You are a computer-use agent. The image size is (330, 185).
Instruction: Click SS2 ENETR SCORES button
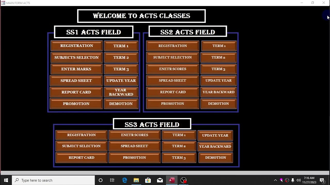(173, 69)
